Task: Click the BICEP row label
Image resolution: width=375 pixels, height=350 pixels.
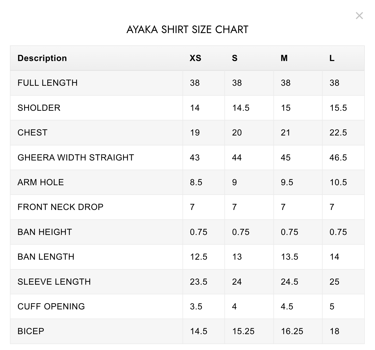Action: pos(31,331)
